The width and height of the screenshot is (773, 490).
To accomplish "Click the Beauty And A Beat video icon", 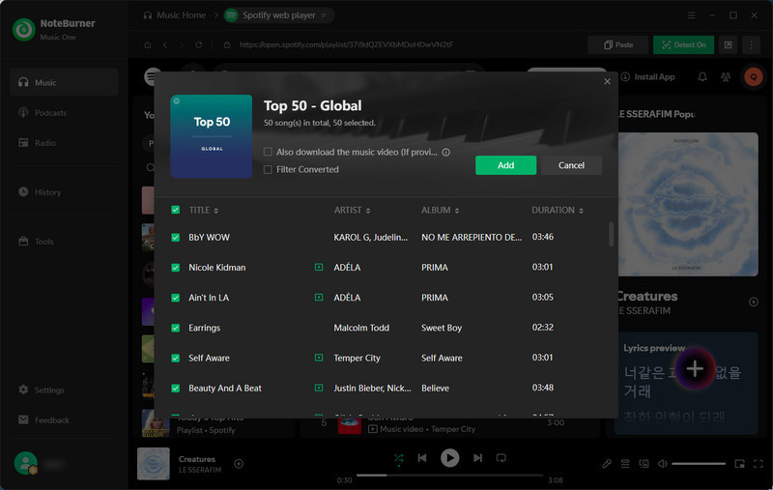I will click(x=319, y=388).
